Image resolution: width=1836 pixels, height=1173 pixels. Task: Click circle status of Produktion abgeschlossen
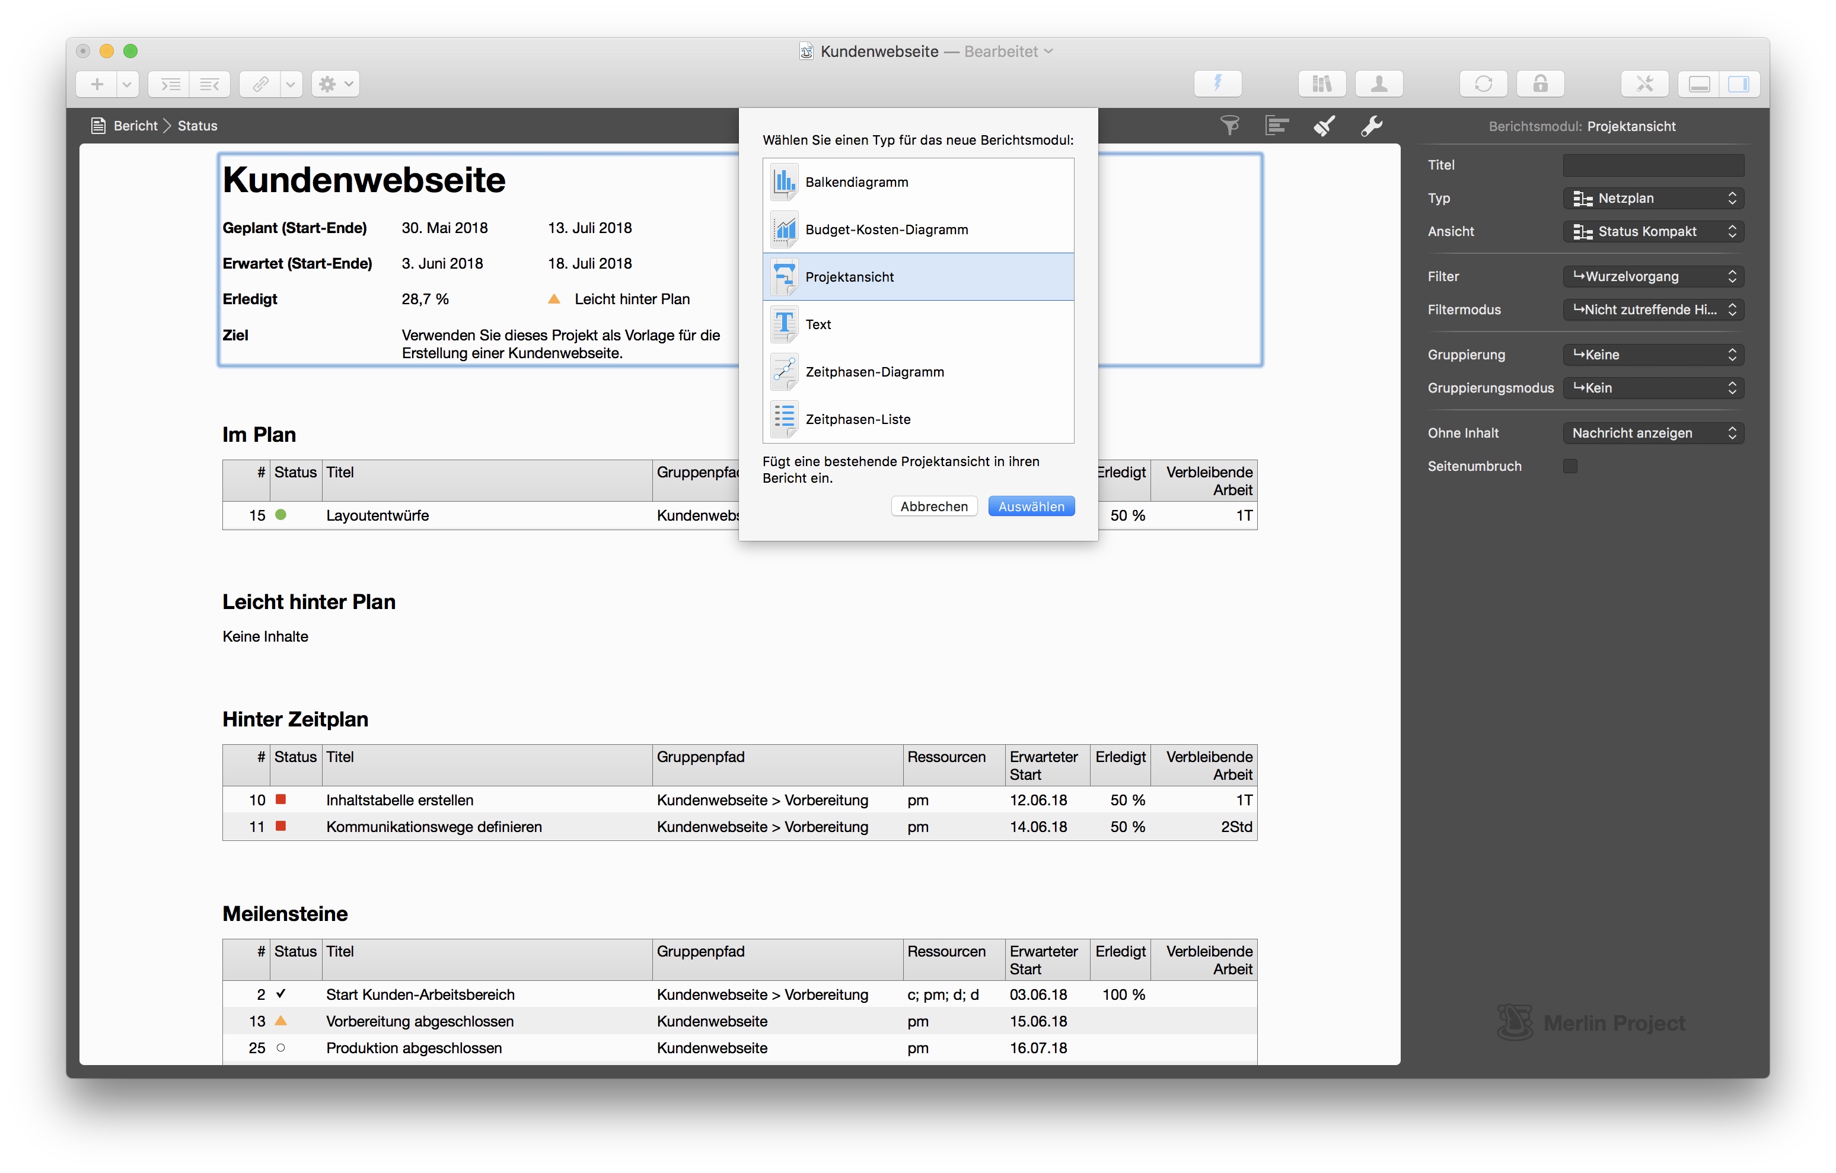(280, 1048)
